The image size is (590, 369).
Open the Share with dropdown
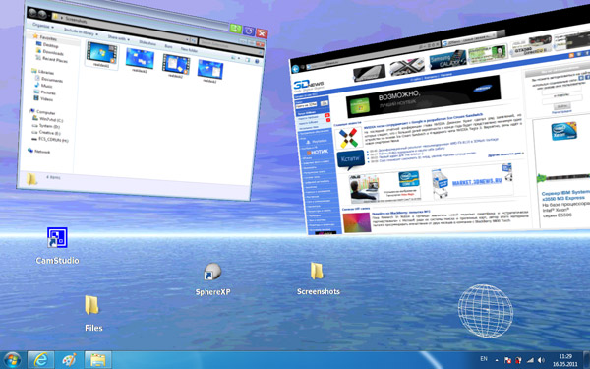click(119, 37)
